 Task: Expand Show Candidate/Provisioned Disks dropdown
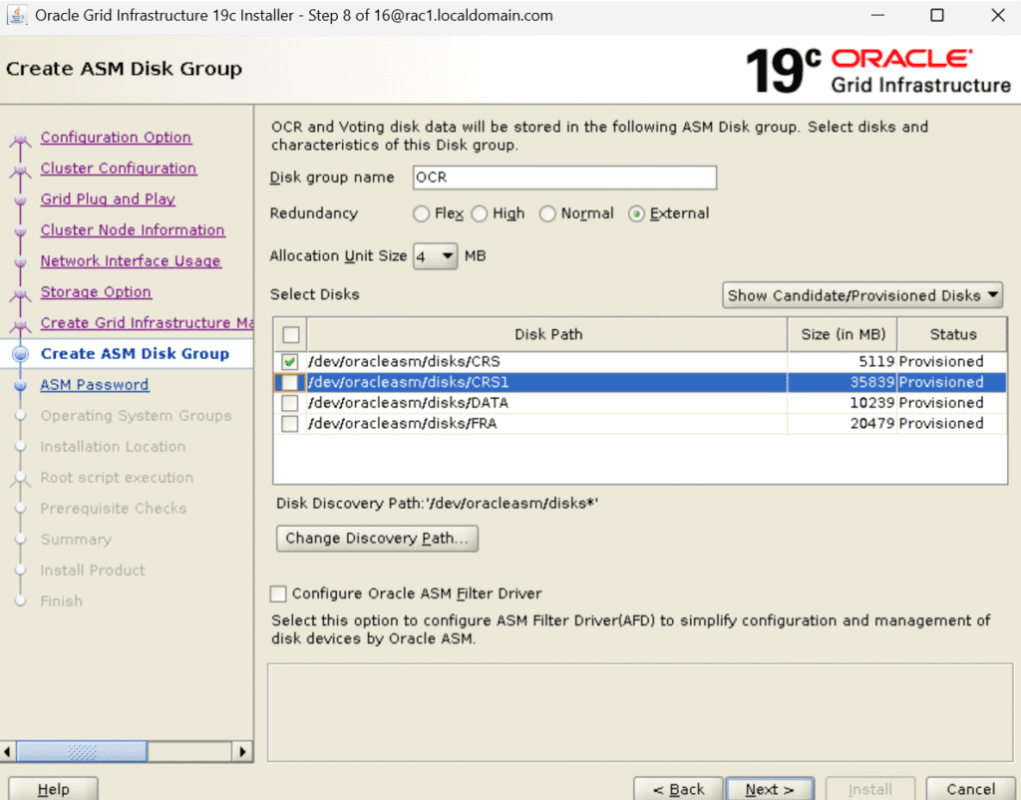[x=863, y=295]
